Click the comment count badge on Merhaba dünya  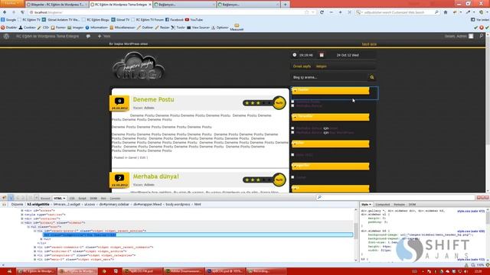point(119,178)
